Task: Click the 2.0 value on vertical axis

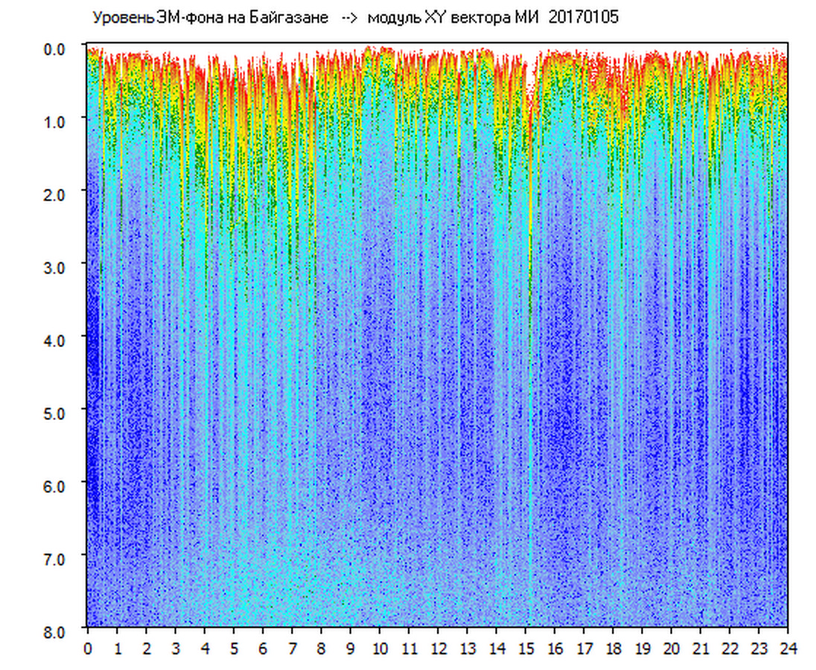Action: coord(57,194)
